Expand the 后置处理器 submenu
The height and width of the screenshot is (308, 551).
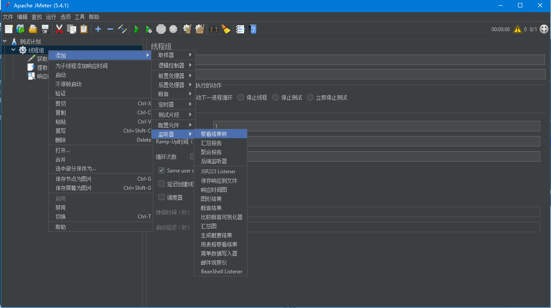click(x=173, y=85)
